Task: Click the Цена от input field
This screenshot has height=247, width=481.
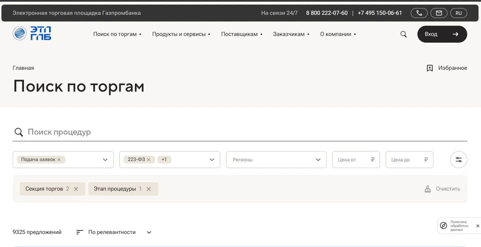Action: click(356, 160)
